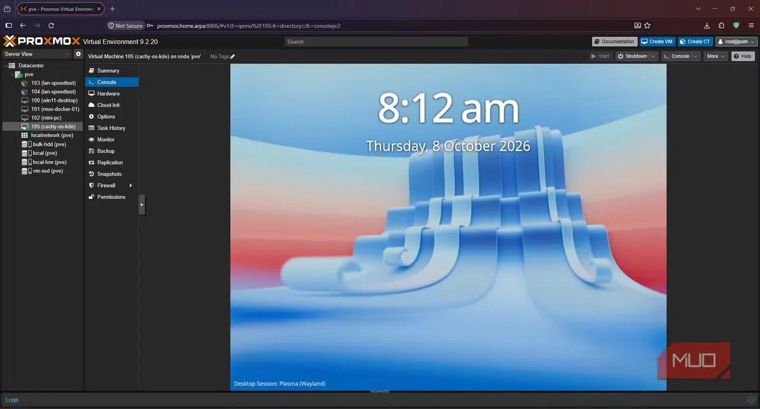
Task: Edit VM tags with the pencil icon
Action: [233, 57]
